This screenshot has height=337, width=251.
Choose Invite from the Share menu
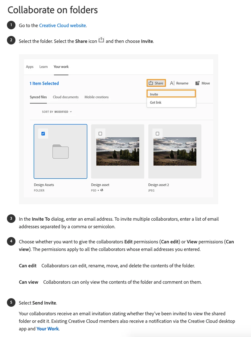171,94
